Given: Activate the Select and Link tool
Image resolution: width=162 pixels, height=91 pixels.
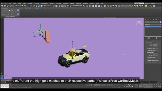Looking at the screenshot, I should click(8, 6).
